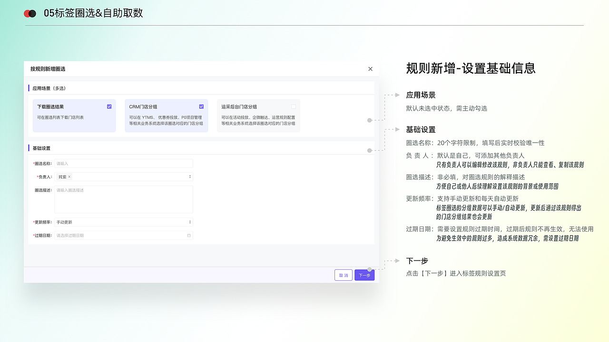609x342 pixels.
Task: Click the 应用场景 heading in the notes
Action: (421, 95)
